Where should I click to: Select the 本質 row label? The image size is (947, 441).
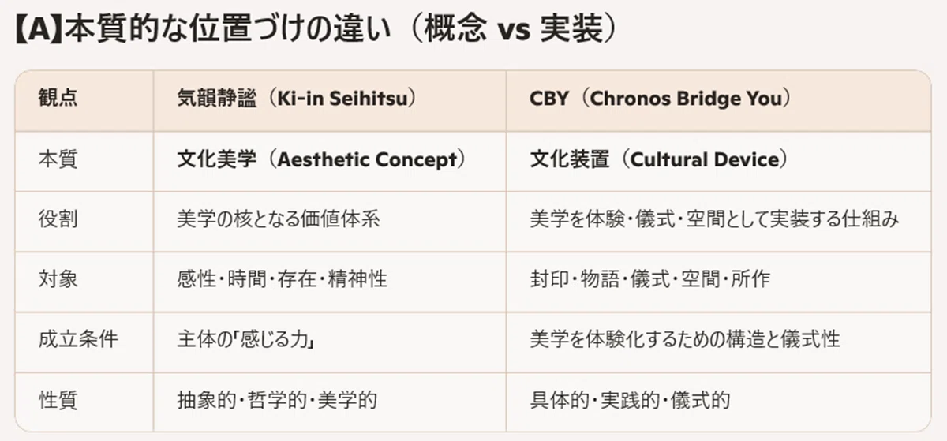coord(58,159)
